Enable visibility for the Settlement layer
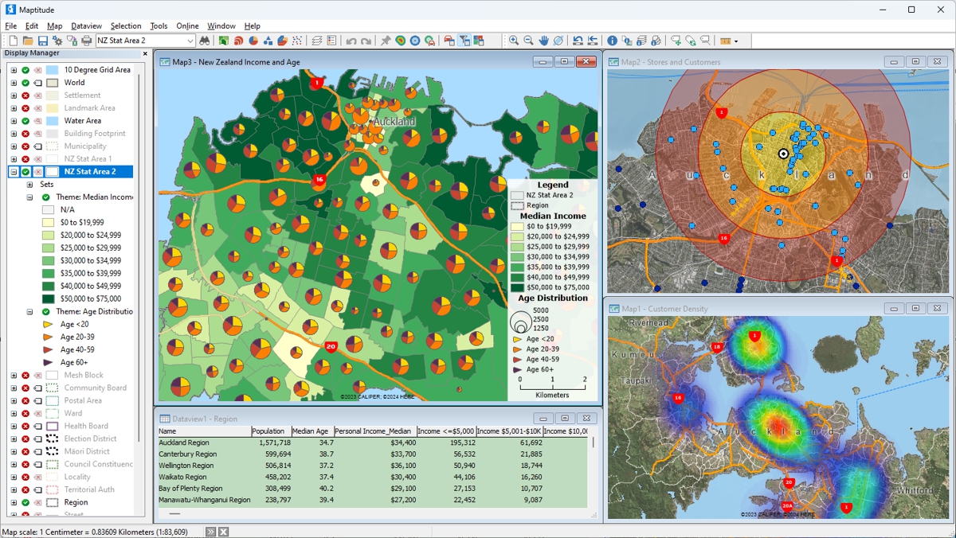This screenshot has height=538, width=956. coord(26,95)
